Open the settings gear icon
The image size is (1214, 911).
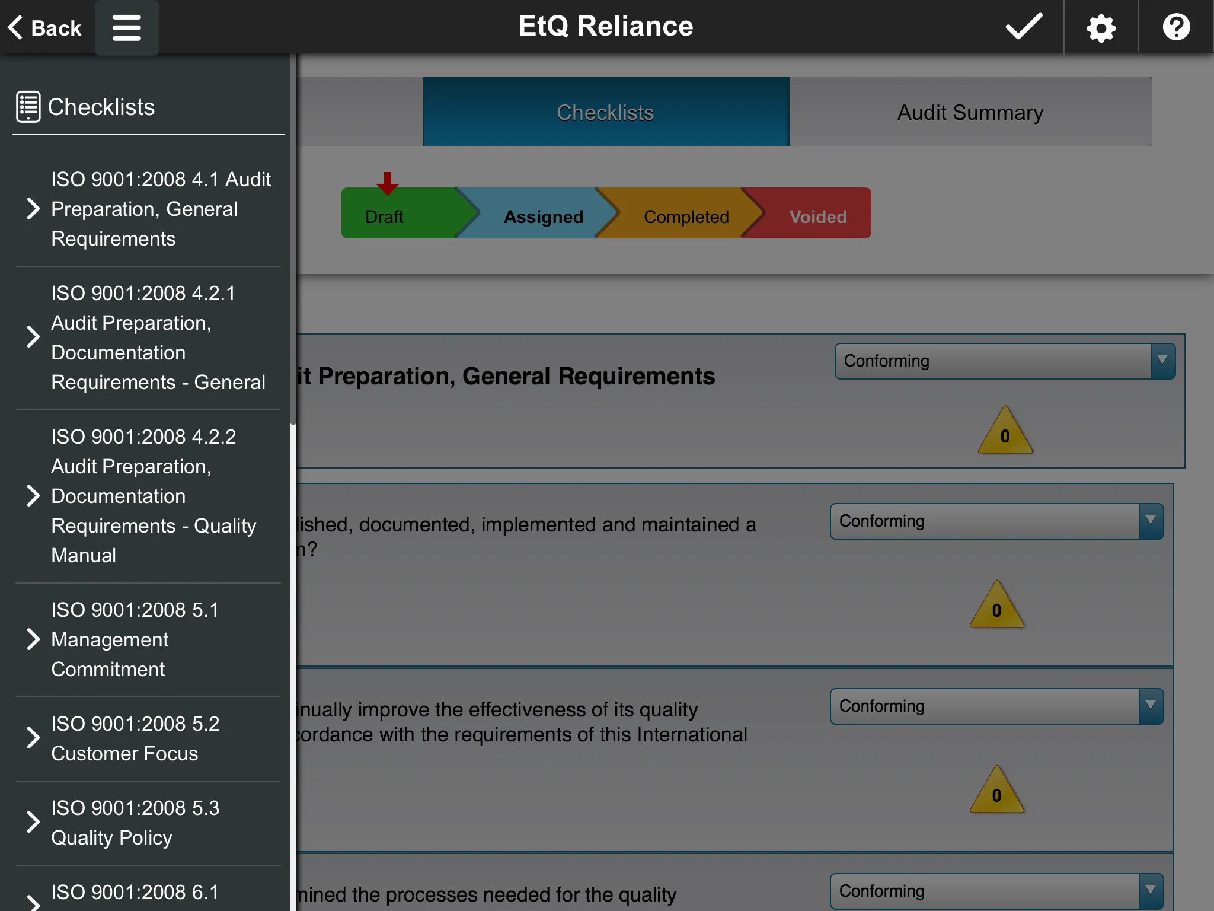coord(1101,26)
